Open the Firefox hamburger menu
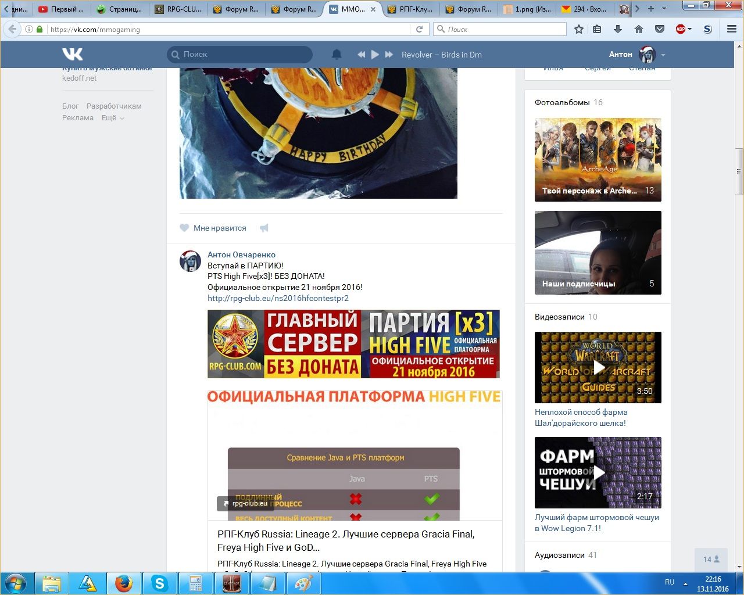Image resolution: width=744 pixels, height=595 pixels. pyautogui.click(x=732, y=29)
